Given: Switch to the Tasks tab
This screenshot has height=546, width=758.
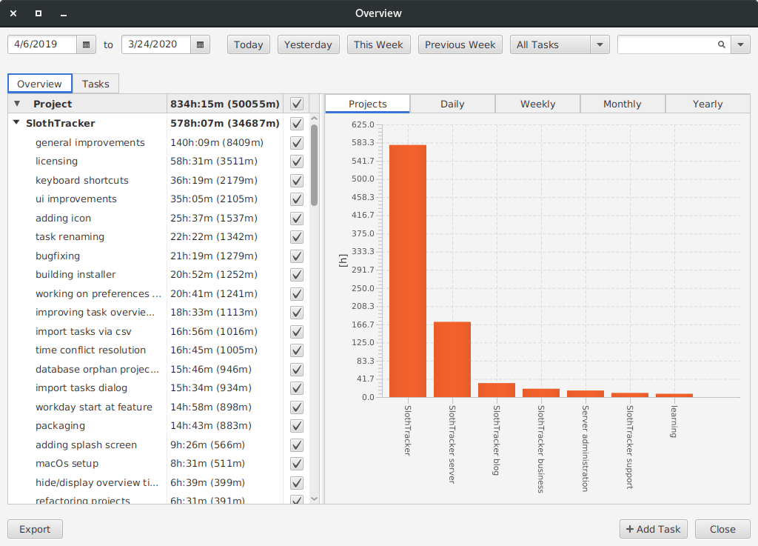Looking at the screenshot, I should 95,84.
